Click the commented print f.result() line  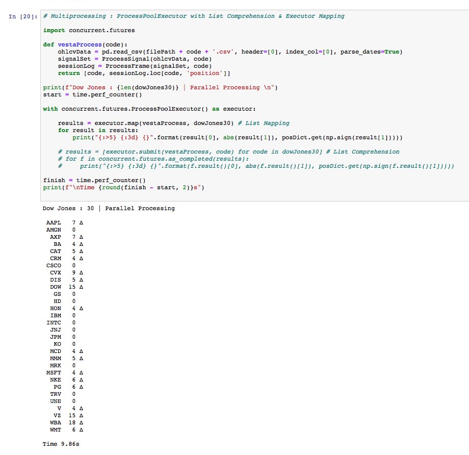pos(256,166)
